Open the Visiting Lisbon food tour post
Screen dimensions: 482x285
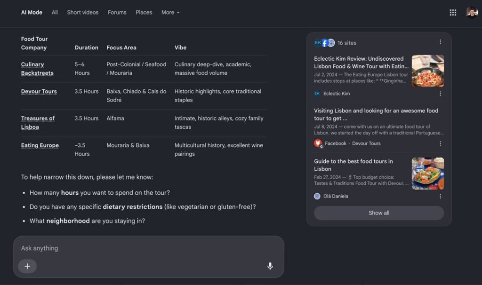tap(376, 115)
